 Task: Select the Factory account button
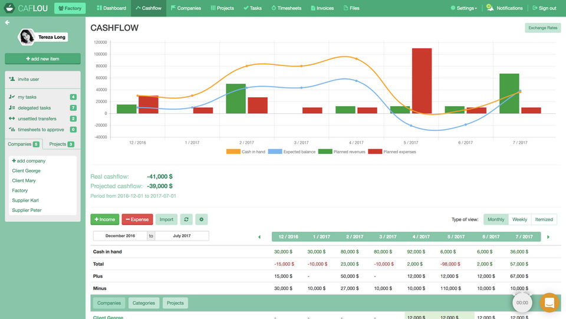[x=70, y=8]
